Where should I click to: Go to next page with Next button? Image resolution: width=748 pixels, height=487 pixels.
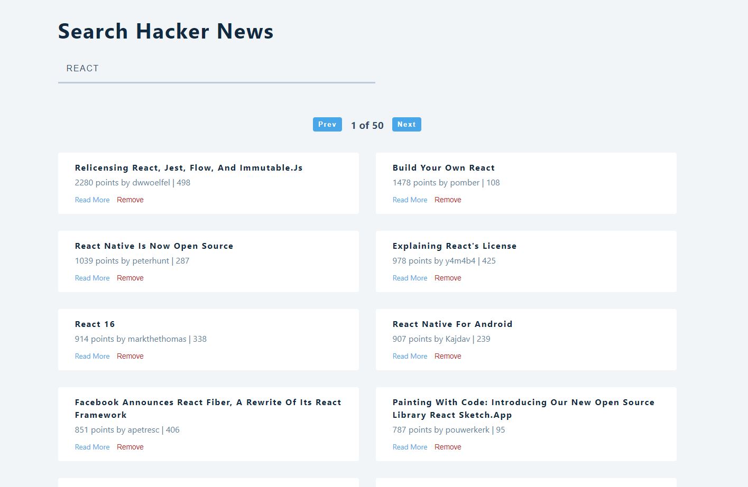407,124
